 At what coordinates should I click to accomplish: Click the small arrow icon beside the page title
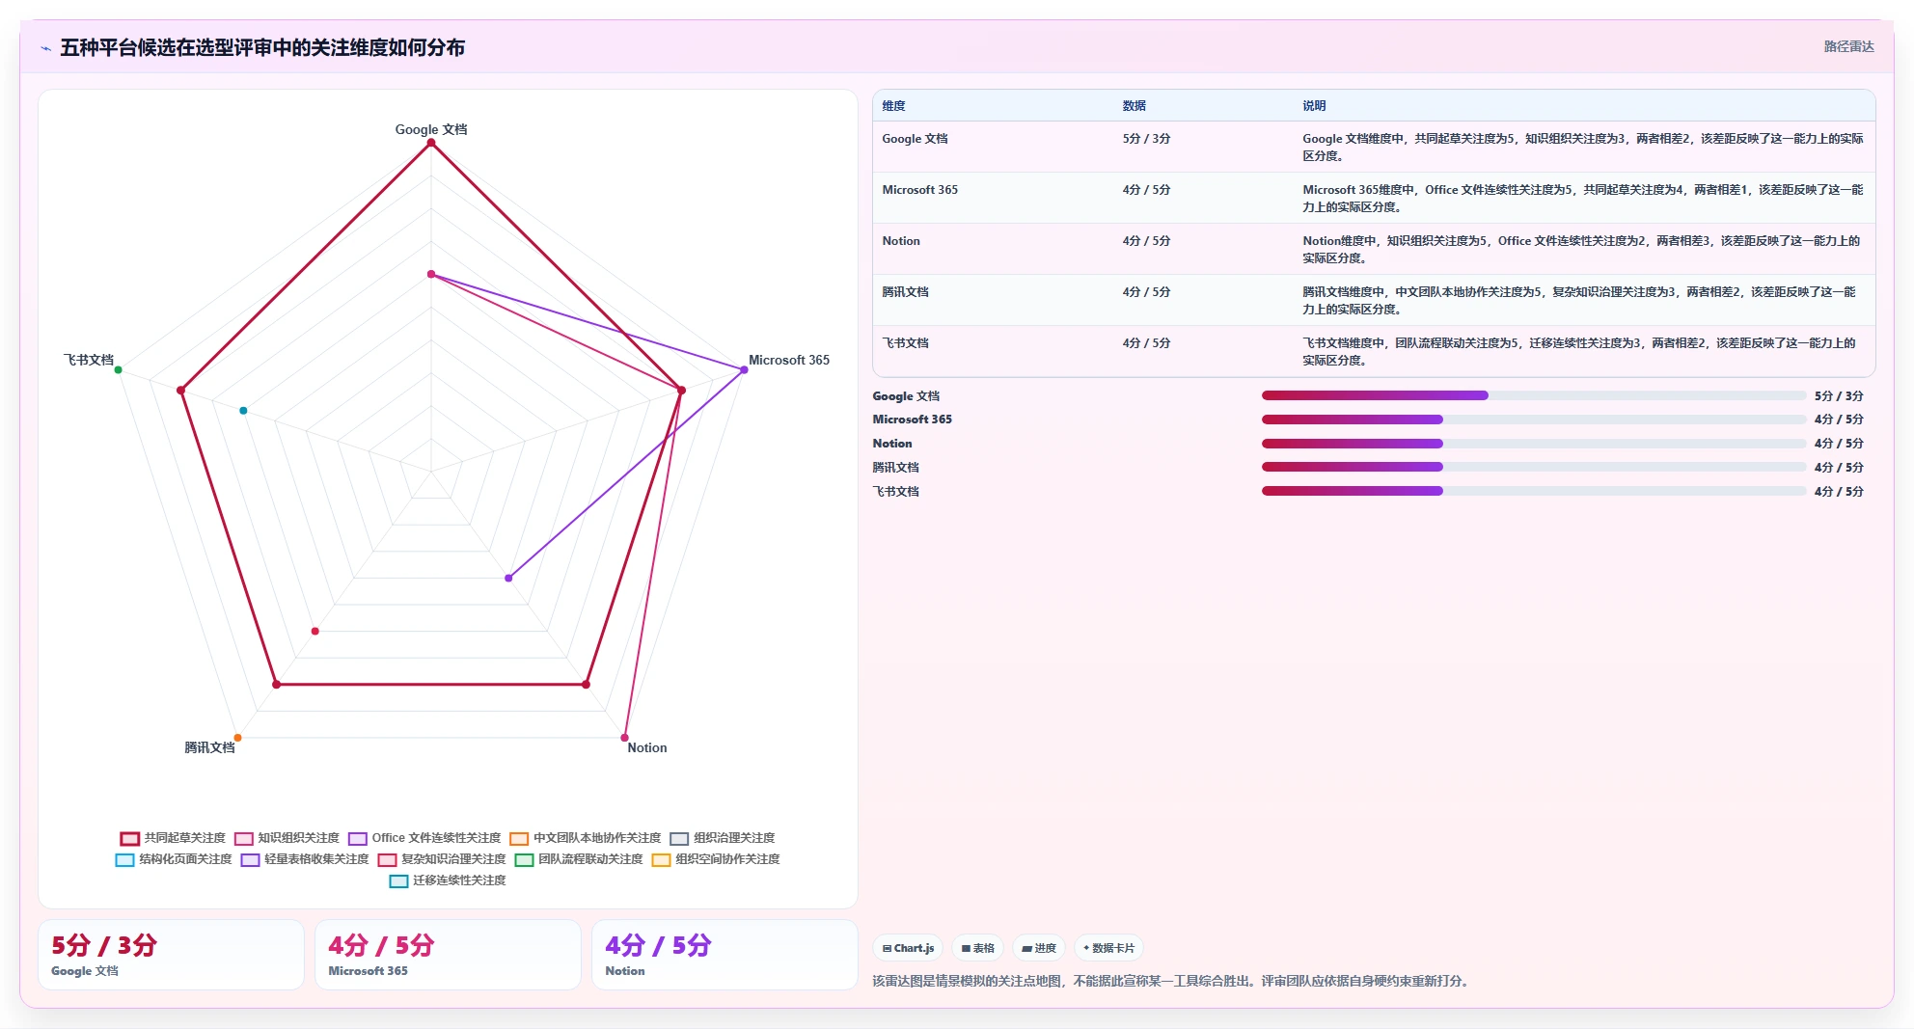[45, 48]
